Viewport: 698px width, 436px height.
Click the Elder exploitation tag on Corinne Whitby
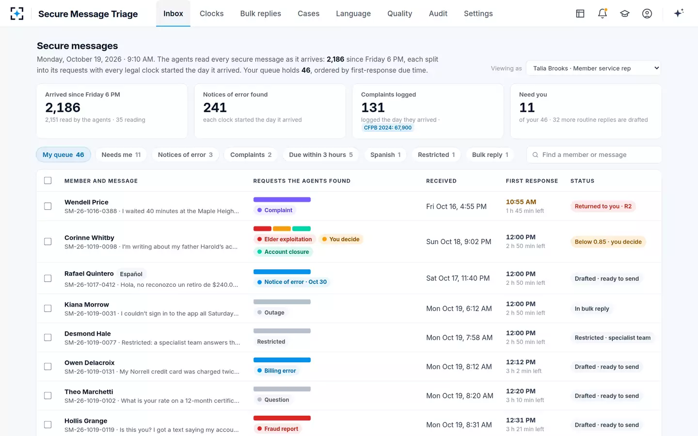click(285, 239)
